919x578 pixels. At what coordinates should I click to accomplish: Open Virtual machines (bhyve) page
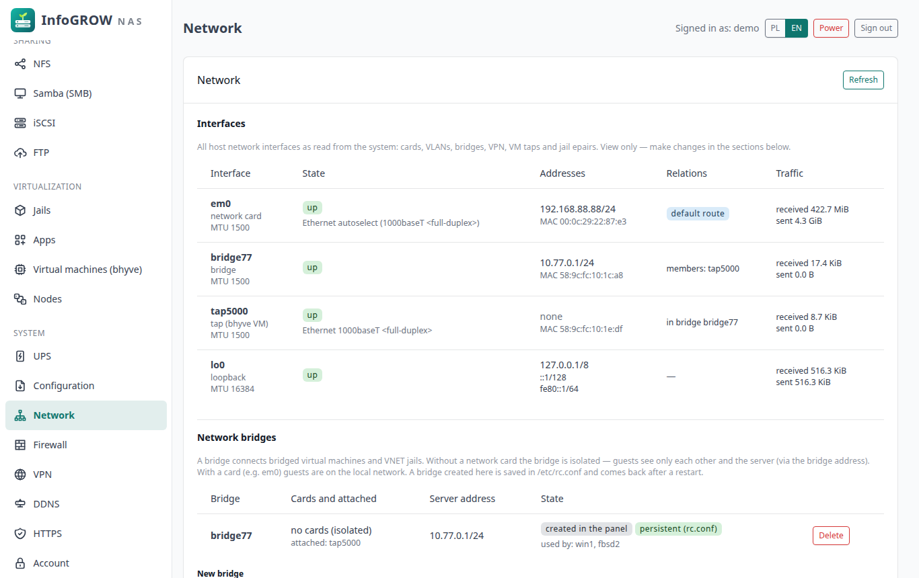click(86, 270)
